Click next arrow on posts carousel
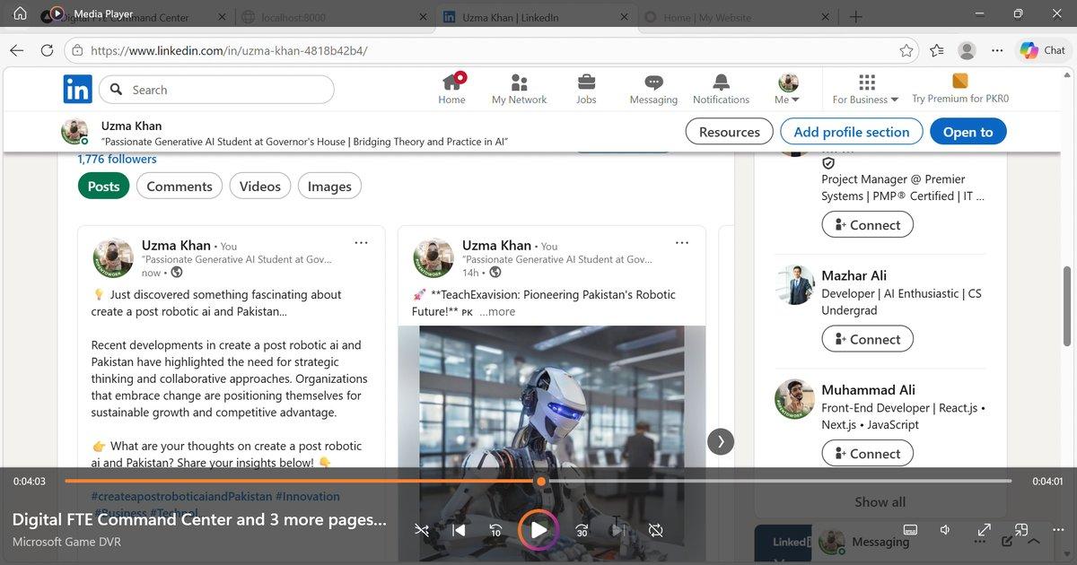The width and height of the screenshot is (1077, 565). pyautogui.click(x=721, y=441)
